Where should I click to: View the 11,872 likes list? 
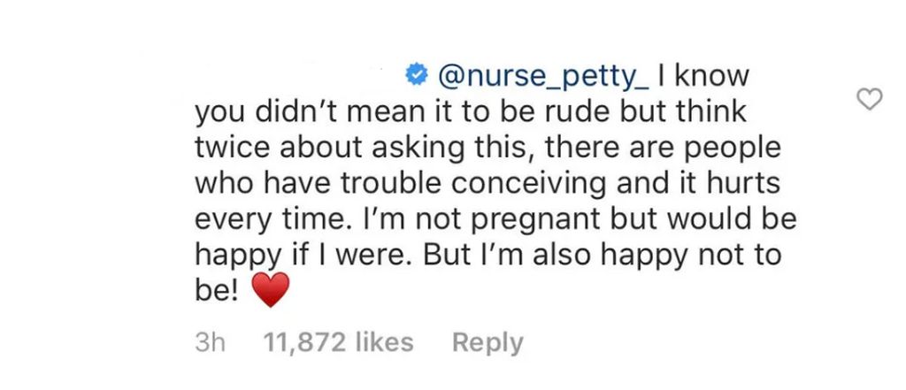(x=338, y=342)
